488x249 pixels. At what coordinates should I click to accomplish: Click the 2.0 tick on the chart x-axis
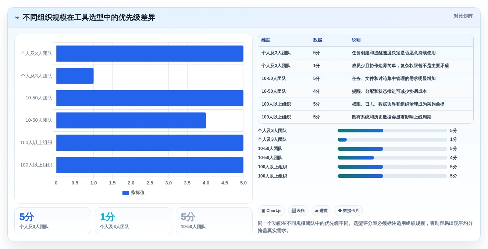click(x=131, y=183)
